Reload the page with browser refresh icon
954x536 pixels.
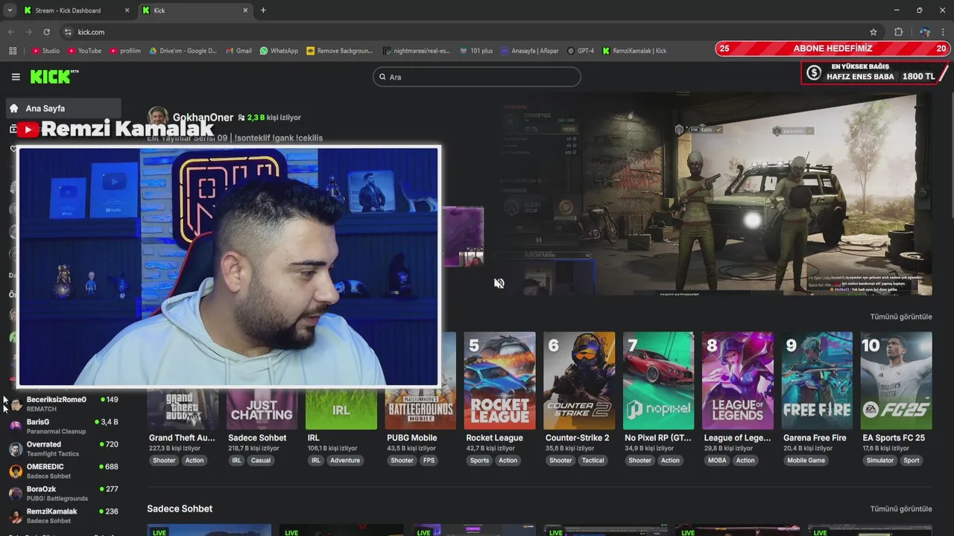coord(46,32)
